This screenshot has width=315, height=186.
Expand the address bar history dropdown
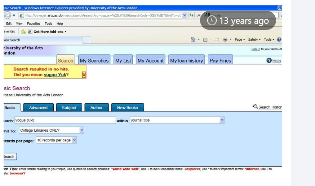coord(185,15)
